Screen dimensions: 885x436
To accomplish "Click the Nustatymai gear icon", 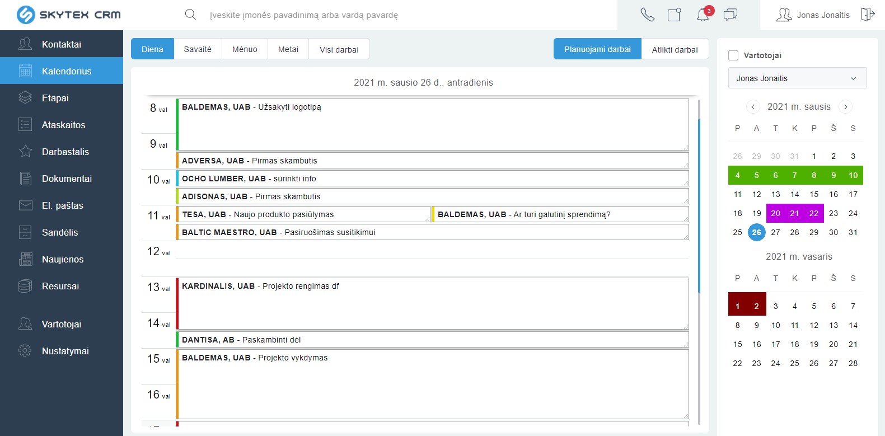I will (25, 350).
